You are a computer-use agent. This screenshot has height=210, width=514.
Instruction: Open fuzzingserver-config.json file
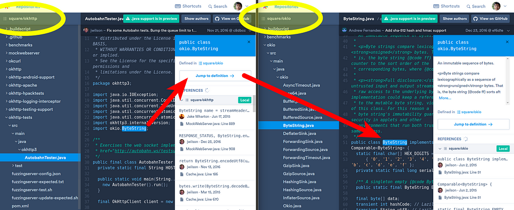36,174
